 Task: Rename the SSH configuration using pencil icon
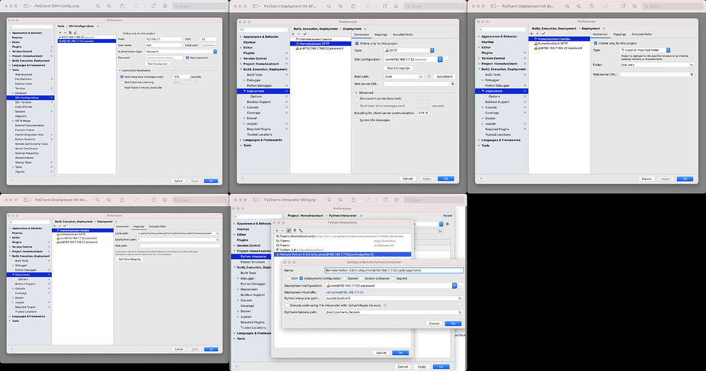pos(75,33)
